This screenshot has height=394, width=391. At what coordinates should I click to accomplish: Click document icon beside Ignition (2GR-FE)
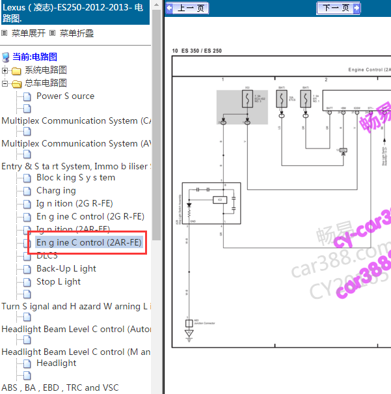(27, 204)
